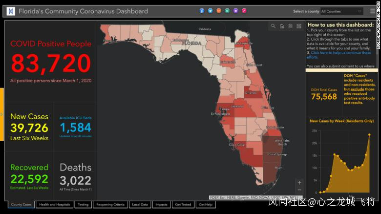Viewport: 381px width, 214px height.
Task: Click the Jacksonville county on map
Action: 243,43
